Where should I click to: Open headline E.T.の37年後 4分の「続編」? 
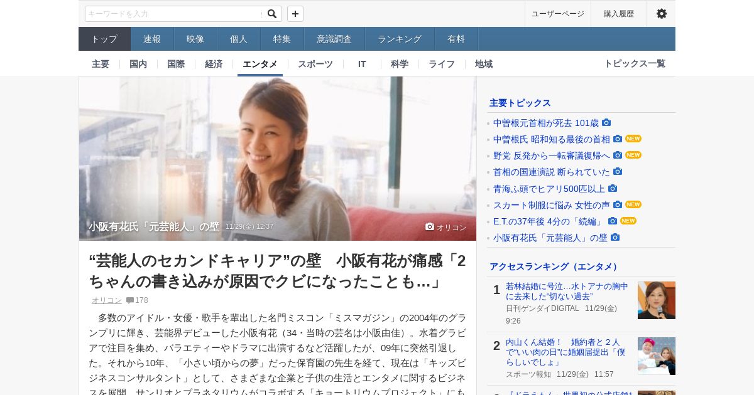[549, 221]
